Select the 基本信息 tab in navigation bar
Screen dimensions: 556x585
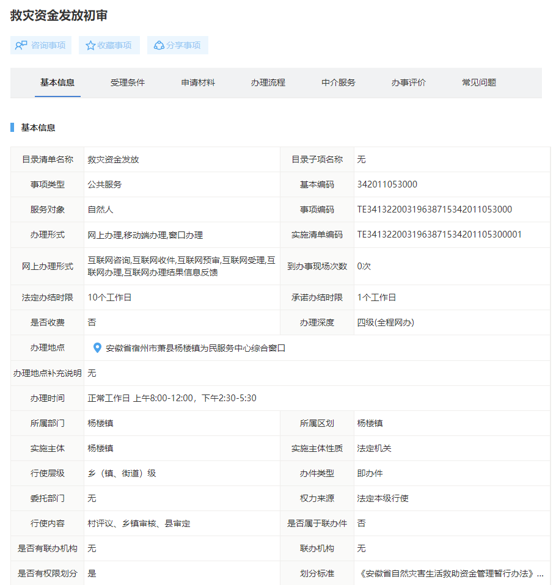(57, 82)
